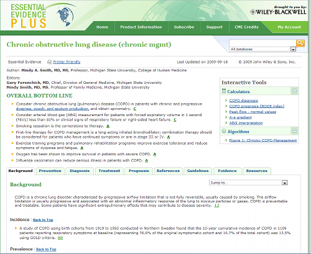Click evidence rating A after oxygen survival bullet
Screen dimensions: 311x254
pos(154,154)
